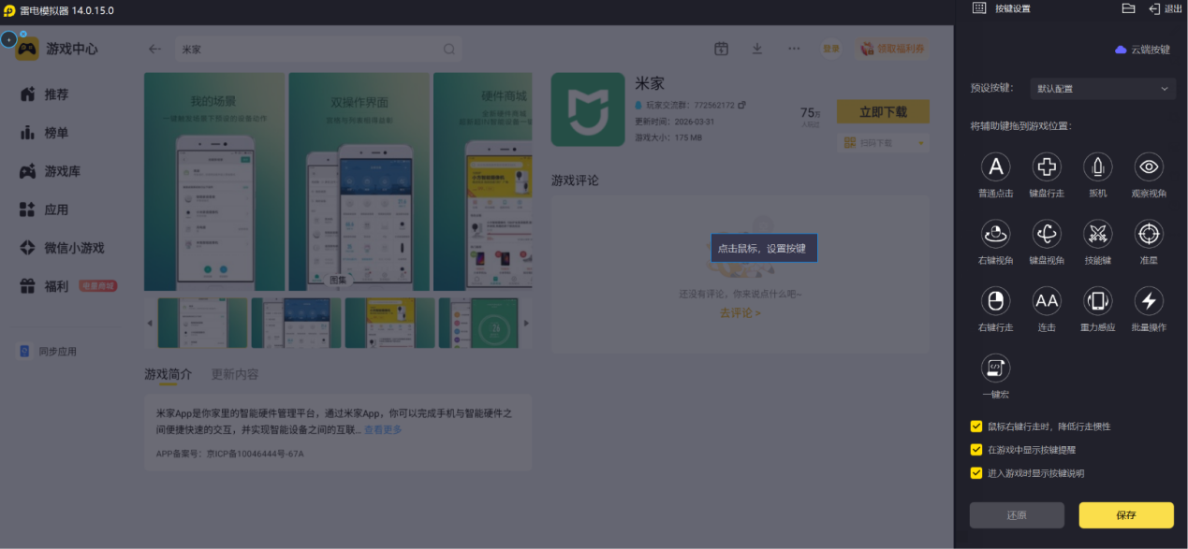1188x549 pixels.
Task: Click the 去评论 link
Action: coord(740,313)
